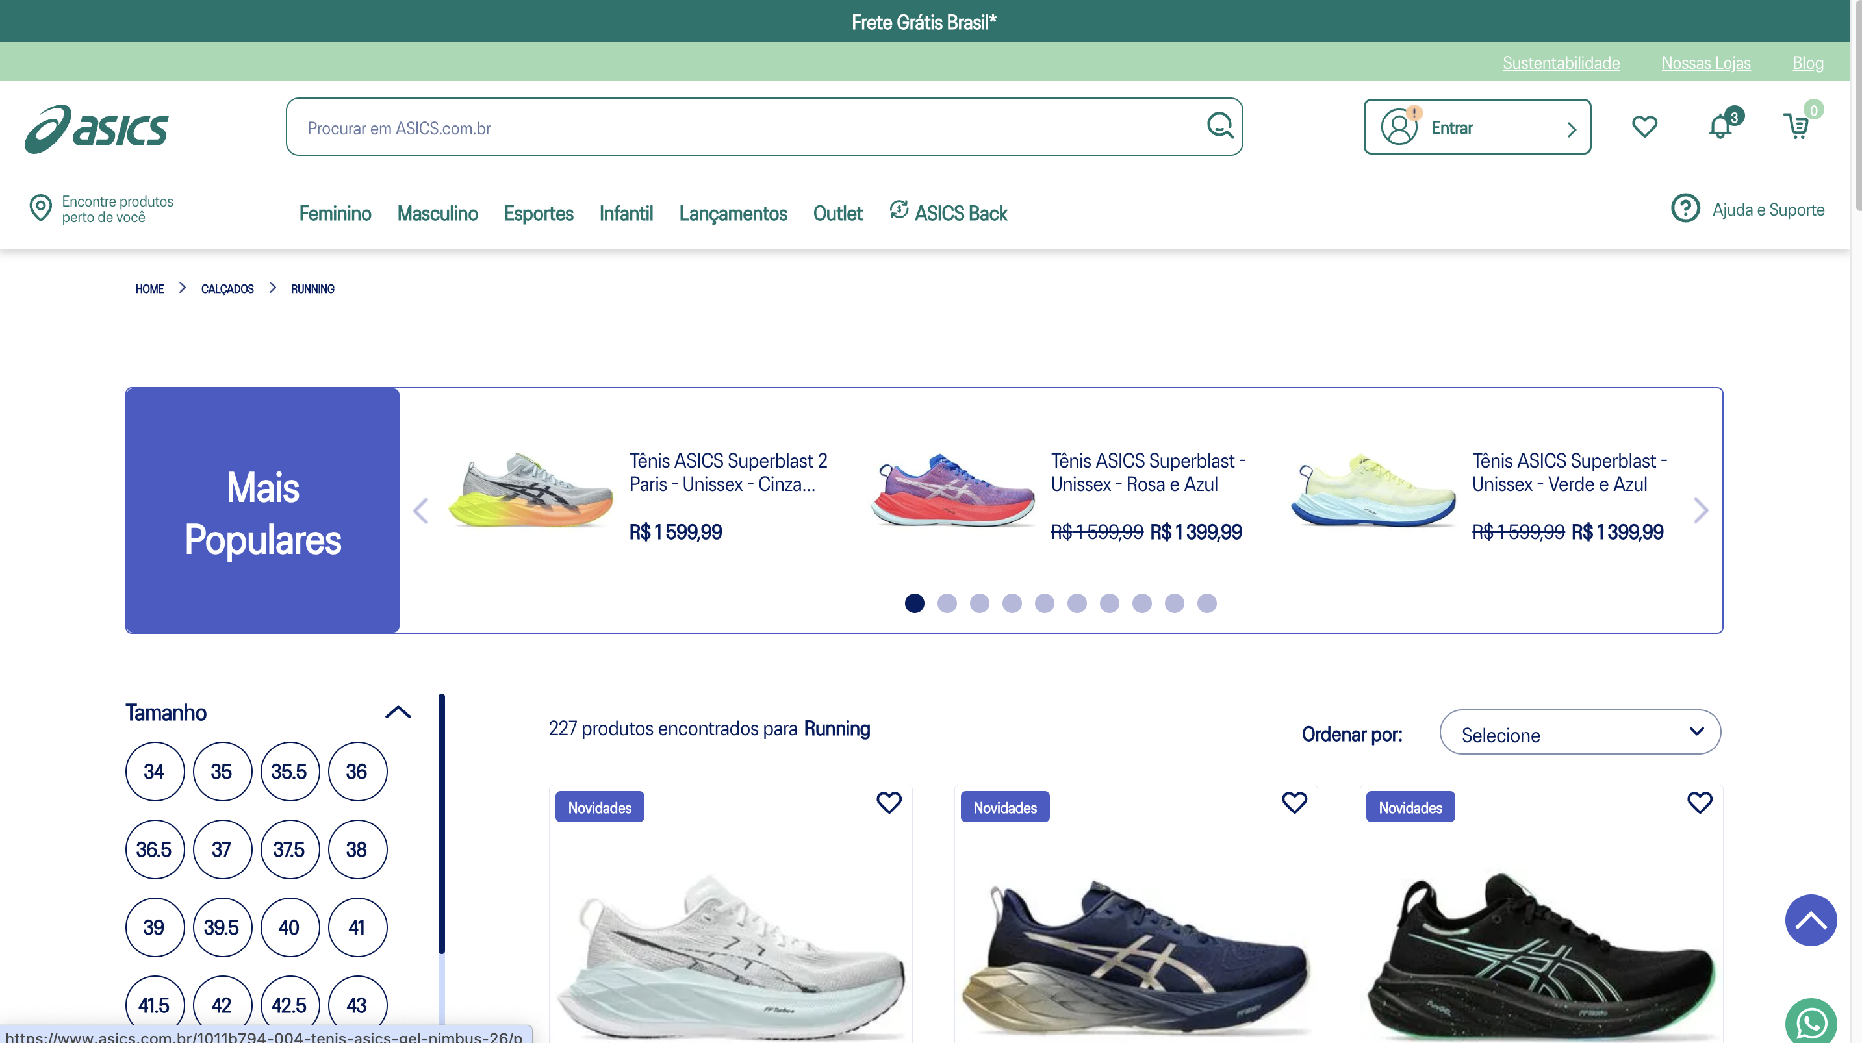Select size 36.5 filter
The image size is (1862, 1043).
click(x=155, y=849)
